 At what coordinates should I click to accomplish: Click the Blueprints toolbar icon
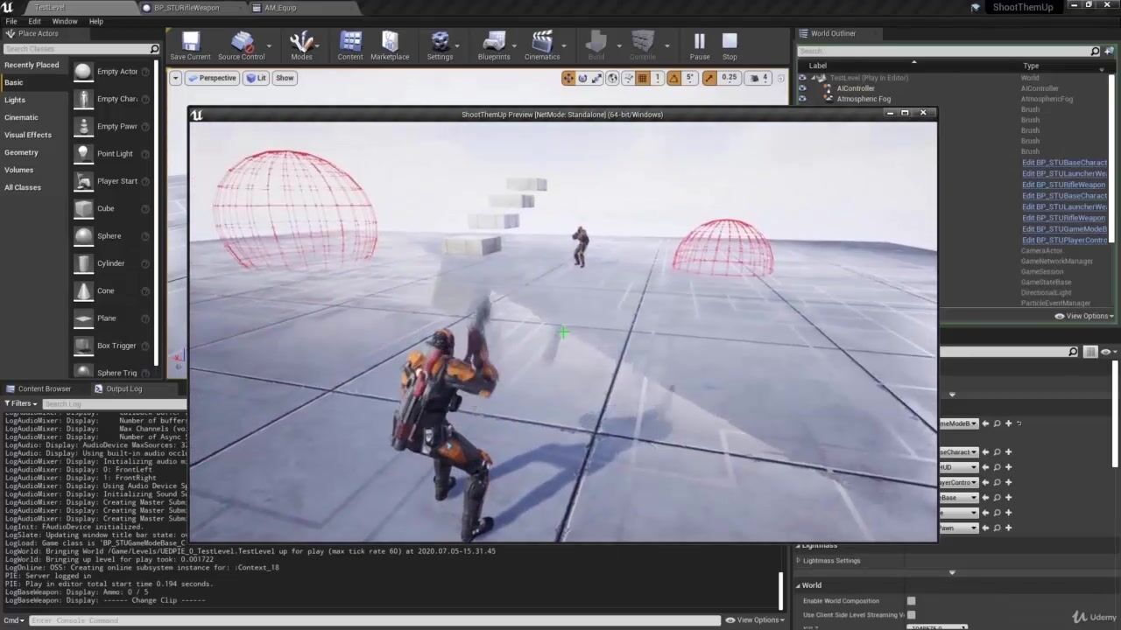494,45
